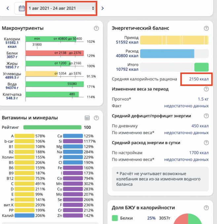Click the green Белки legend swatch
217x224 pixels.
115,218
